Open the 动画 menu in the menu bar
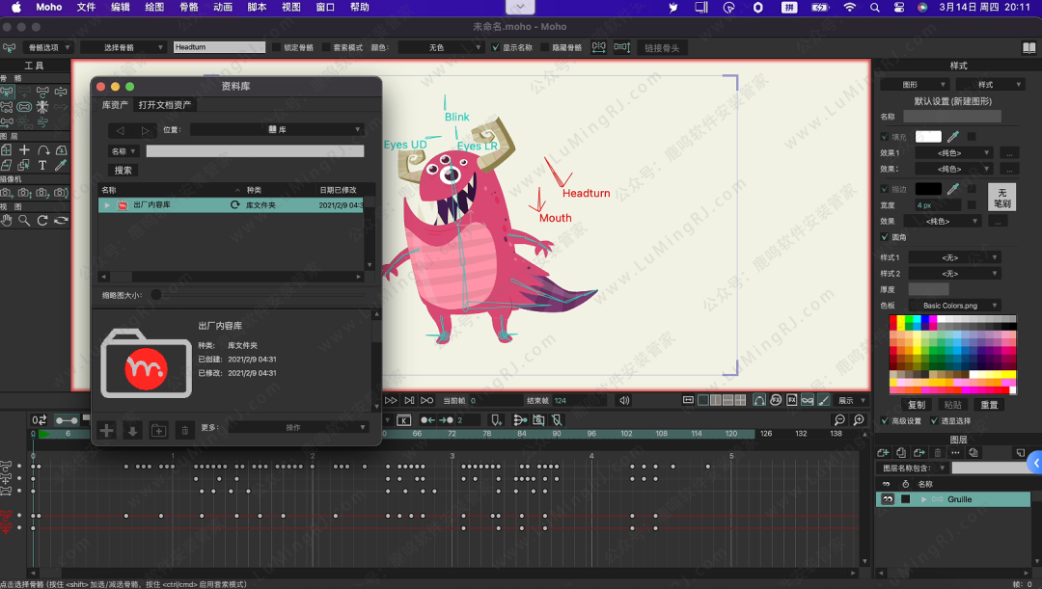 pos(222,7)
